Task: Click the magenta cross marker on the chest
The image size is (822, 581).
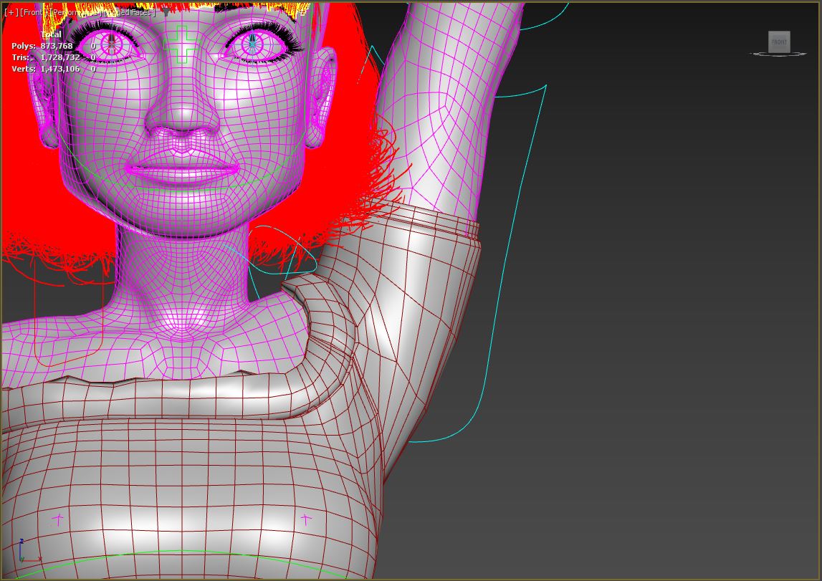Action: pyautogui.click(x=57, y=518)
